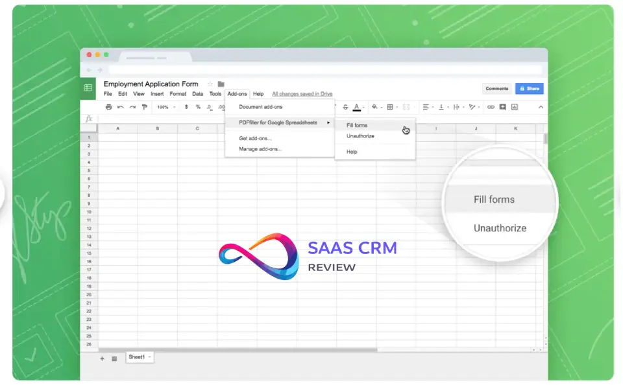Click Get add-ons menu entry
Image resolution: width=623 pixels, height=385 pixels.
[255, 138]
